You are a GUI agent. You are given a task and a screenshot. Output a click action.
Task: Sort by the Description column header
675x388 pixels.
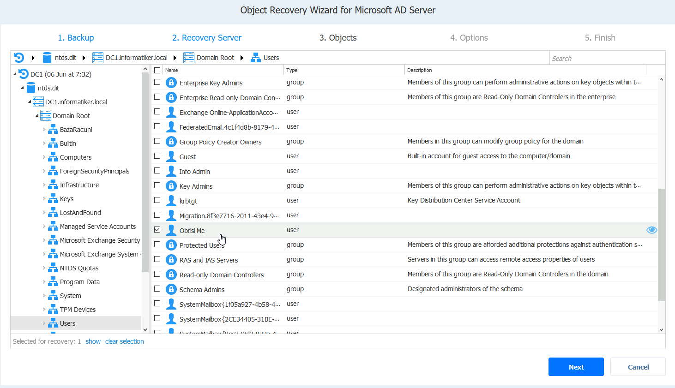tap(525, 70)
